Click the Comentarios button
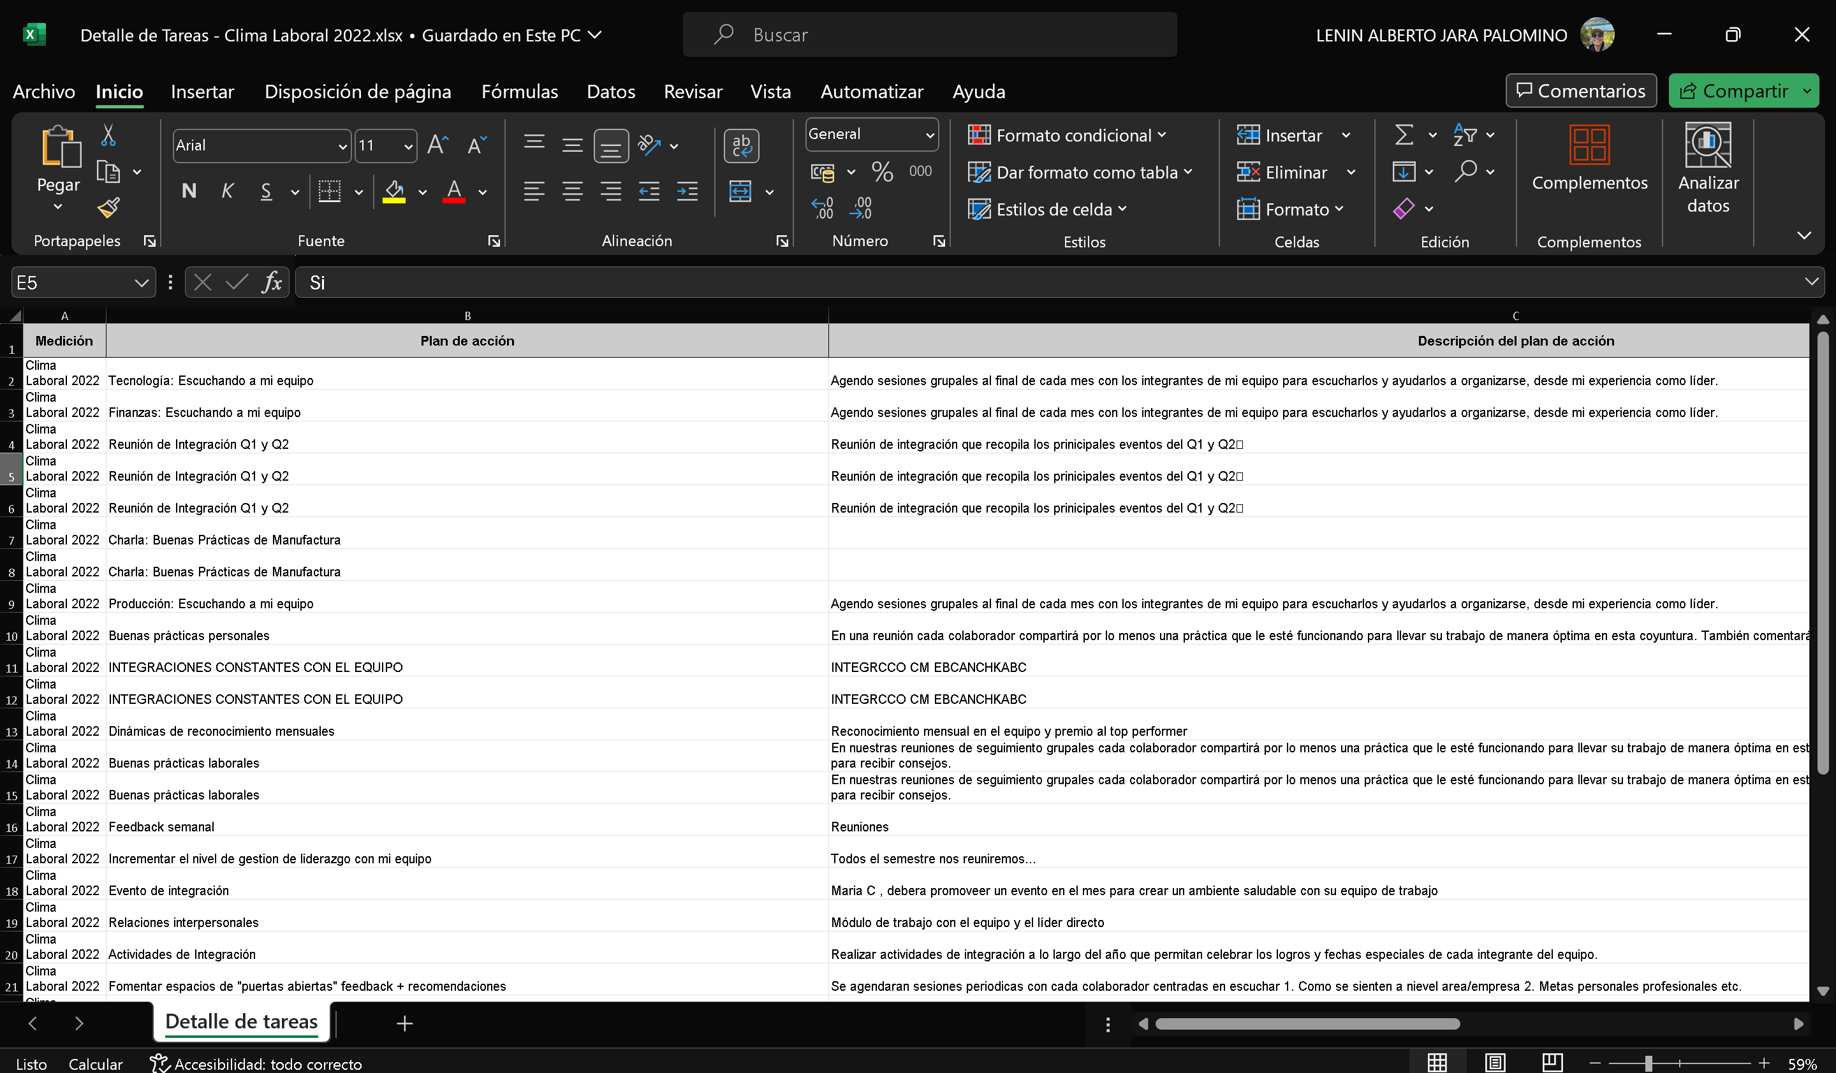 coord(1580,91)
